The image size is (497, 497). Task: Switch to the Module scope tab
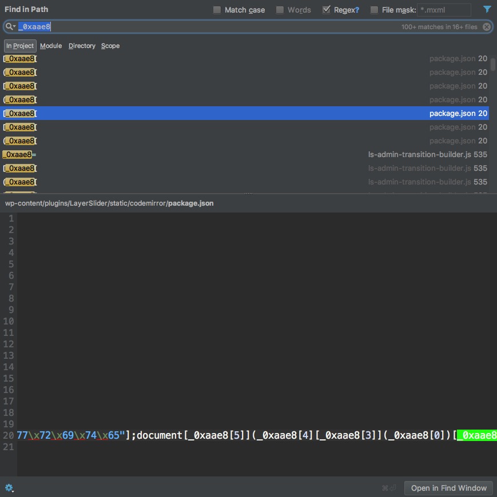point(51,46)
